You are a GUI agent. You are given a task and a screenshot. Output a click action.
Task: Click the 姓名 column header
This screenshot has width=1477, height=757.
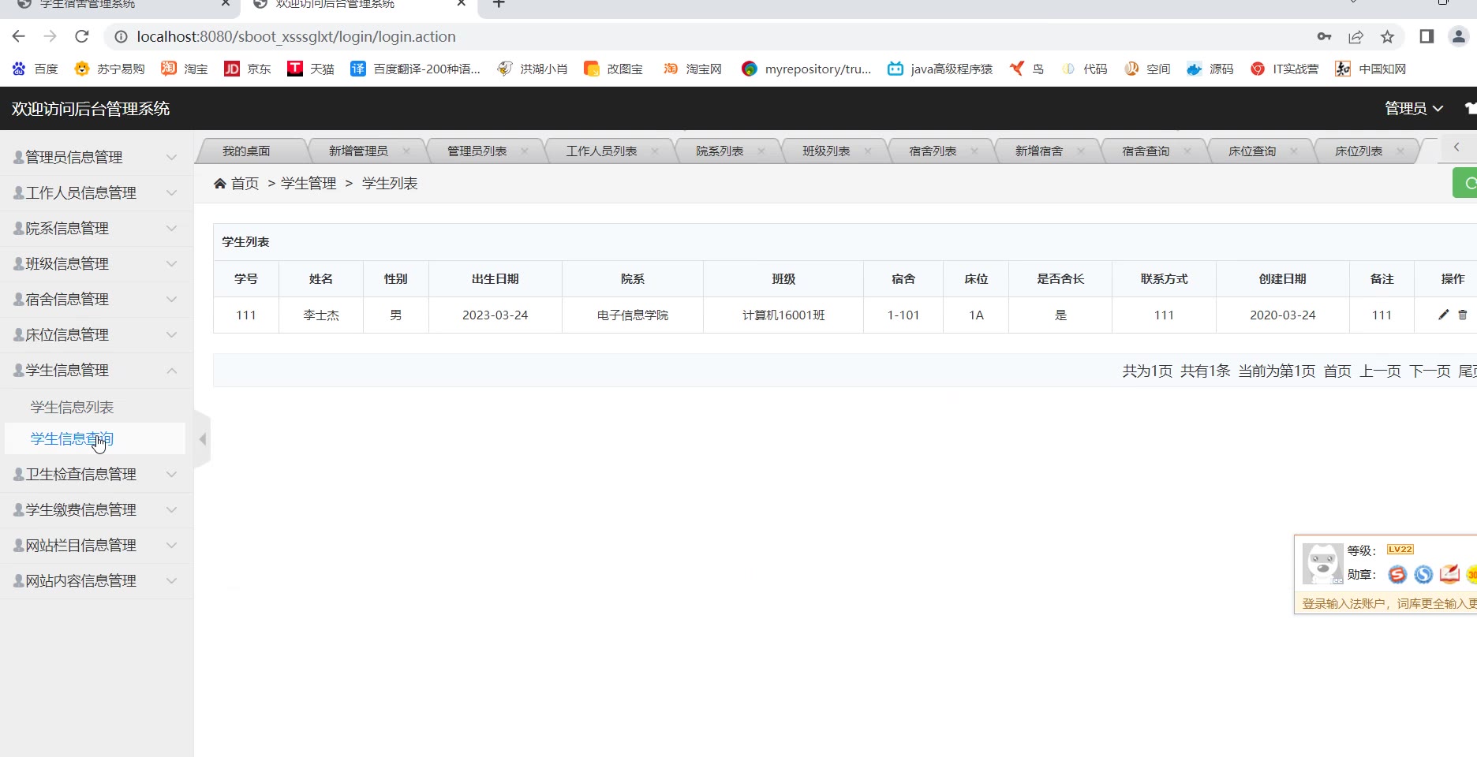(x=321, y=278)
